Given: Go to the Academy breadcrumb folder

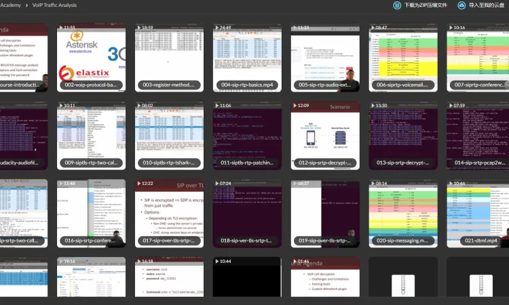Looking at the screenshot, I should point(10,5).
